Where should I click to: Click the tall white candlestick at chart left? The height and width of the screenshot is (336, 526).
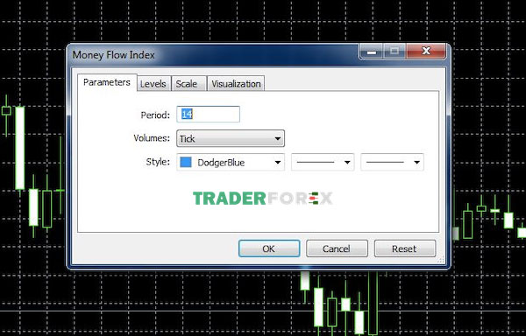[x=20, y=148]
